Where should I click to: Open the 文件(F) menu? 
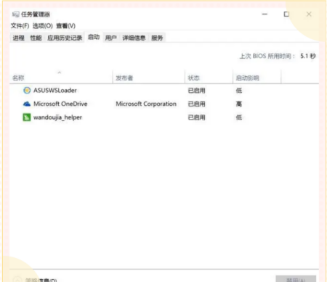[20, 26]
